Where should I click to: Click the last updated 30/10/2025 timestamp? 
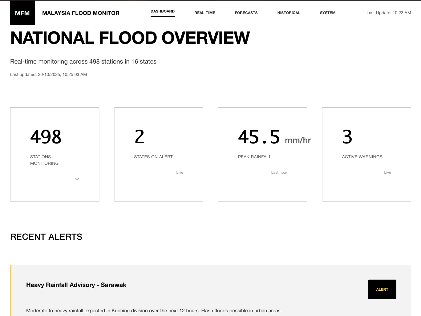coord(49,74)
